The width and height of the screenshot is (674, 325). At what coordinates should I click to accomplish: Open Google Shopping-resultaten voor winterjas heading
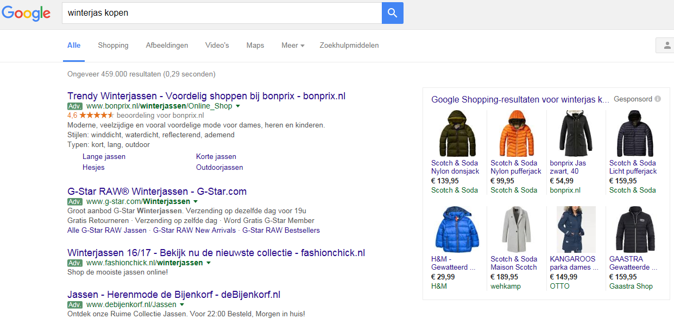(x=520, y=99)
